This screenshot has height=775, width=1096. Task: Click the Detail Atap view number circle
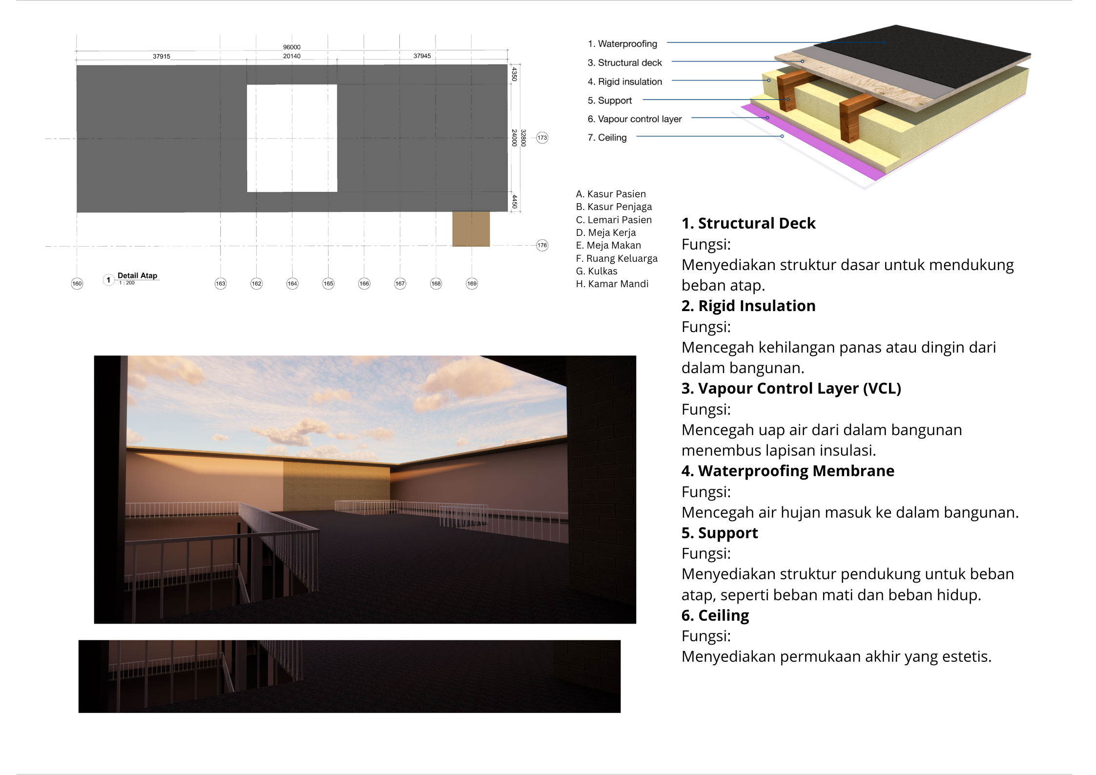tap(108, 280)
